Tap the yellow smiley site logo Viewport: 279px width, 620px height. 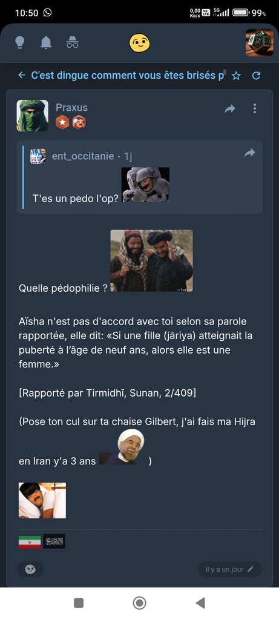click(x=139, y=42)
